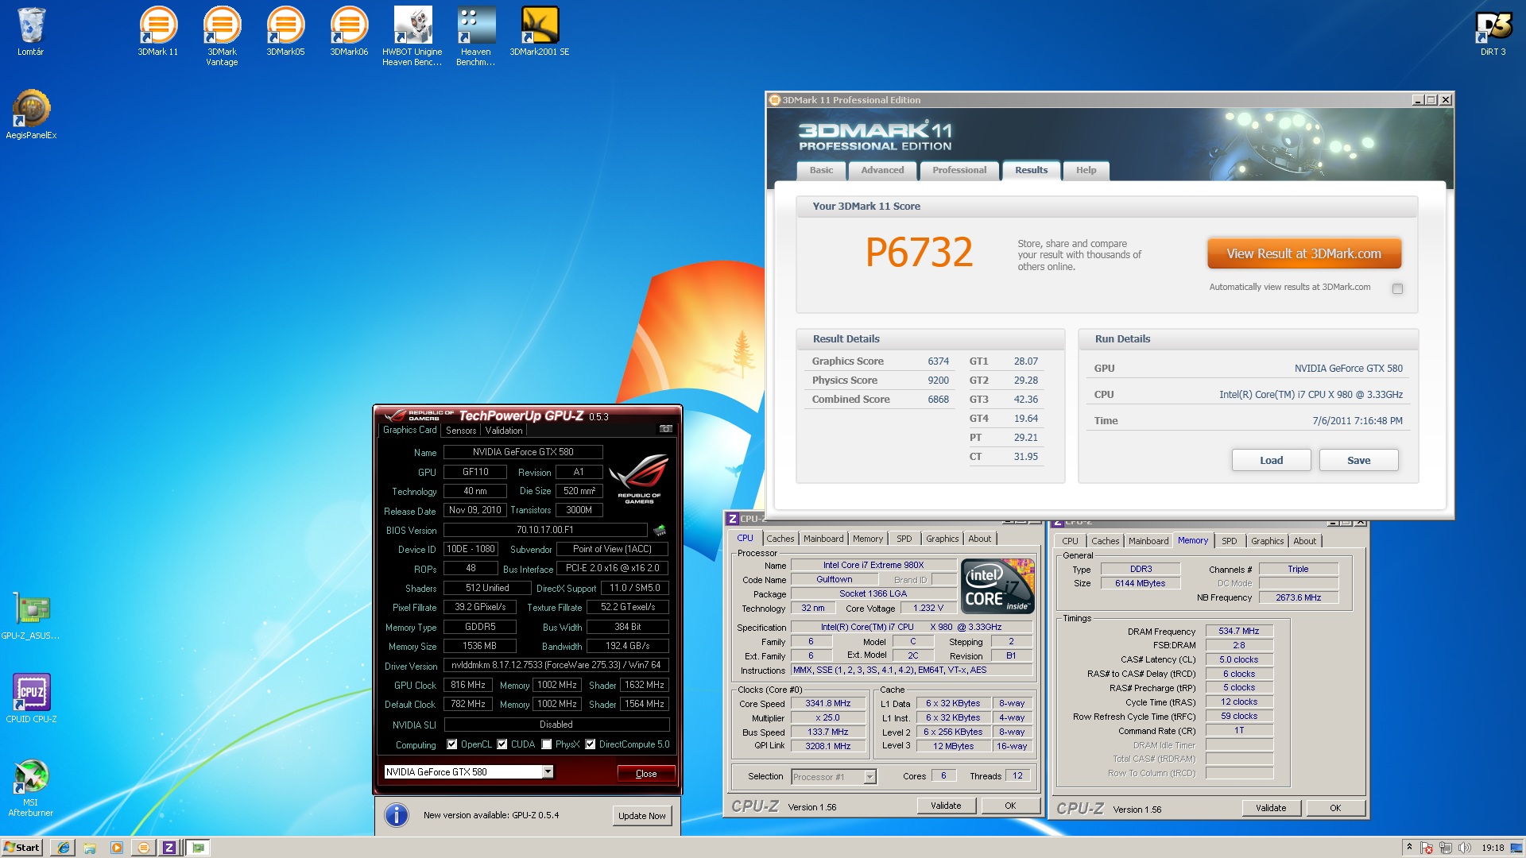Toggle the PhysX checkbox in GPU-Z
This screenshot has width=1526, height=858.
tap(547, 744)
